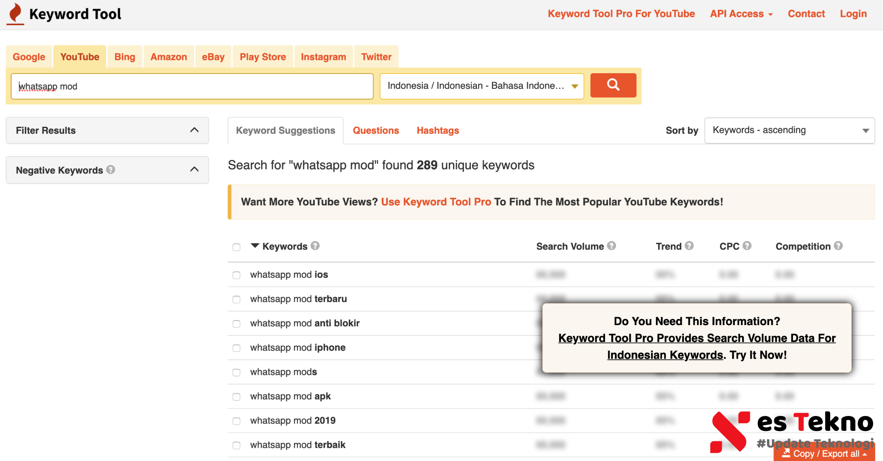This screenshot has width=883, height=461.
Task: Click 'Use Keyword Tool Pro' link
Action: [436, 202]
